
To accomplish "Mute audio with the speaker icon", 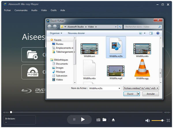I will pos(147,121).
